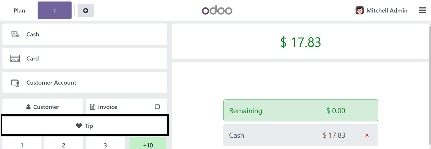Screen dimensions: 431x149
Task: Go to the Plan floor view
Action: [19, 11]
